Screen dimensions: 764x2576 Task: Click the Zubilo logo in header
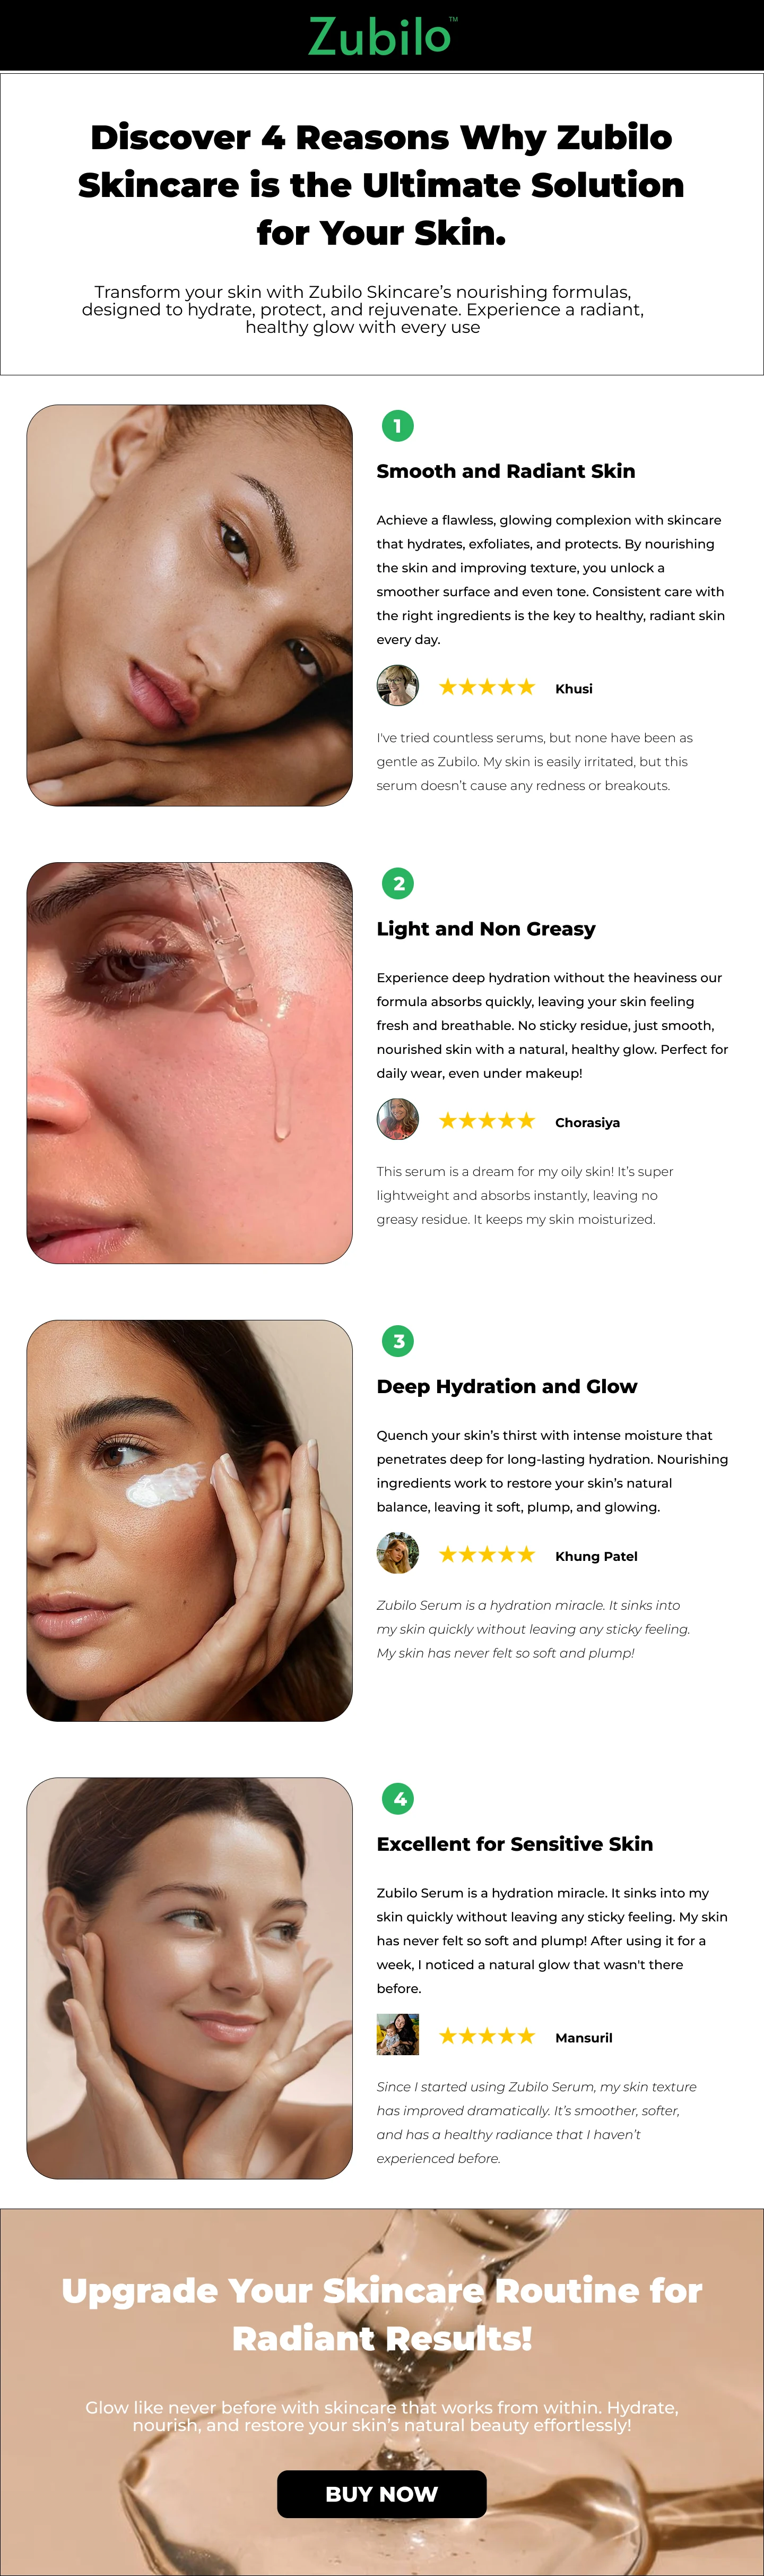[x=383, y=36]
